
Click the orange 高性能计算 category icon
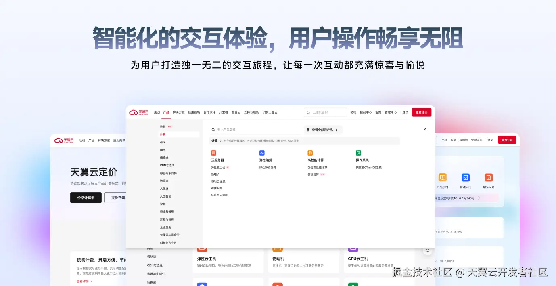(x=310, y=153)
